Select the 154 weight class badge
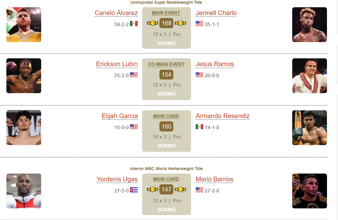Viewport: 338px width, 220px height. (166, 75)
